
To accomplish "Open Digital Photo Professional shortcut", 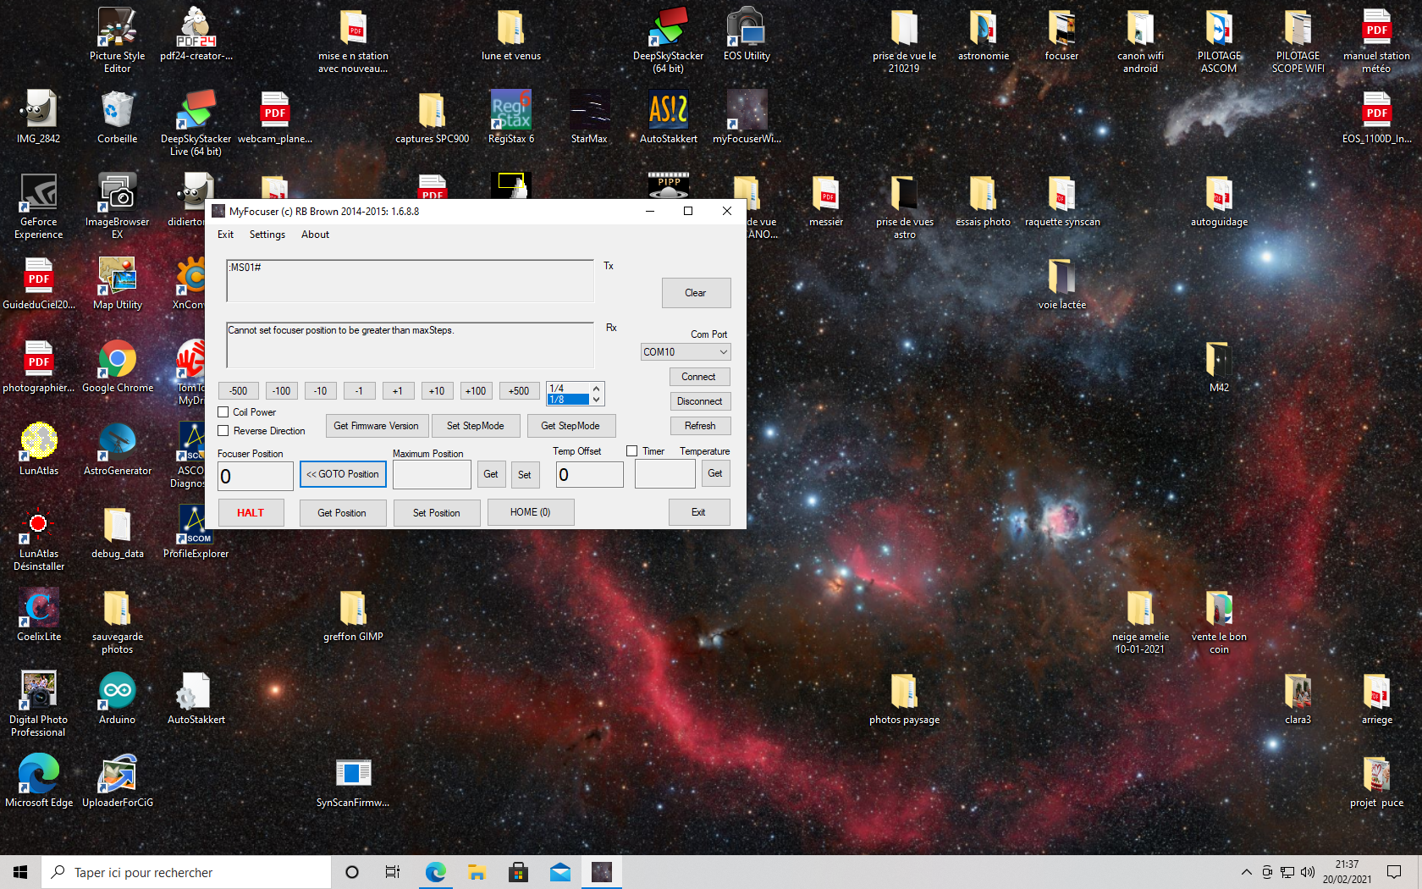I will coord(39,704).
